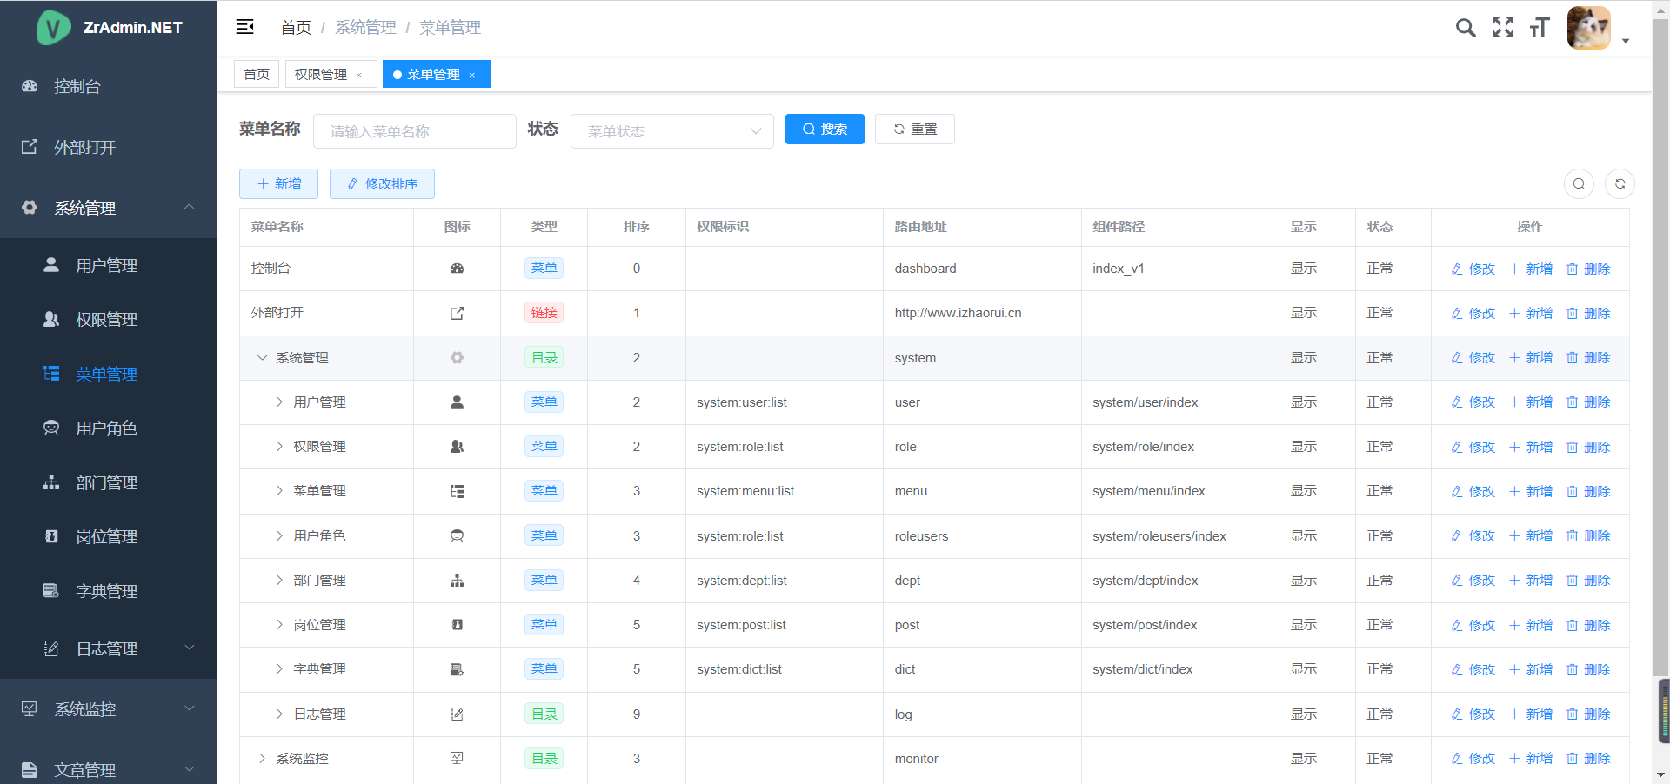Expand the 系统监控 table row
Screen dimensions: 1670x784
[262, 759]
